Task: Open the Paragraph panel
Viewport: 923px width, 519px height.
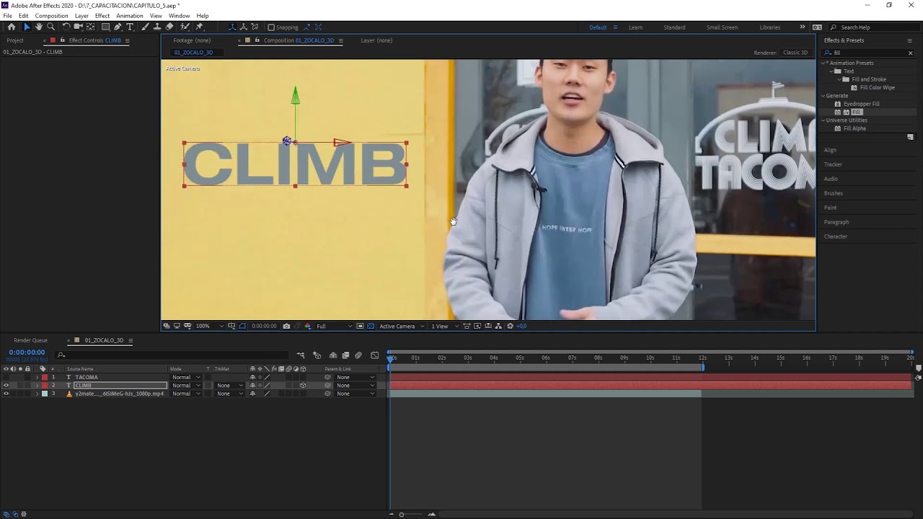Action: coord(836,222)
